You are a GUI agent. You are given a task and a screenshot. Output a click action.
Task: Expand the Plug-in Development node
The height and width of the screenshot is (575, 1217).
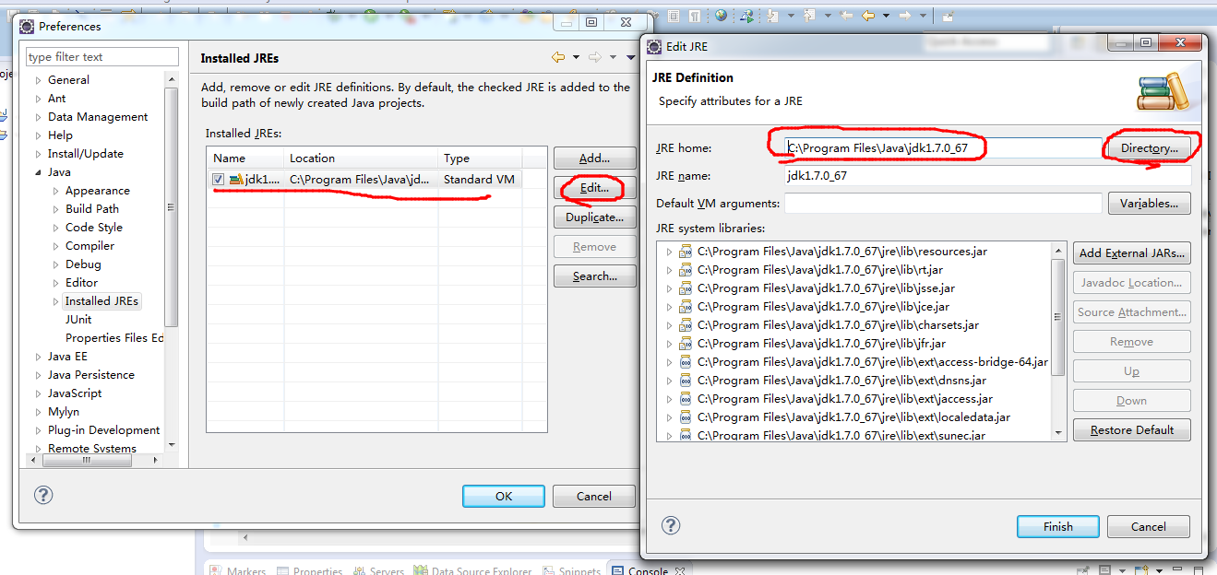pos(39,430)
